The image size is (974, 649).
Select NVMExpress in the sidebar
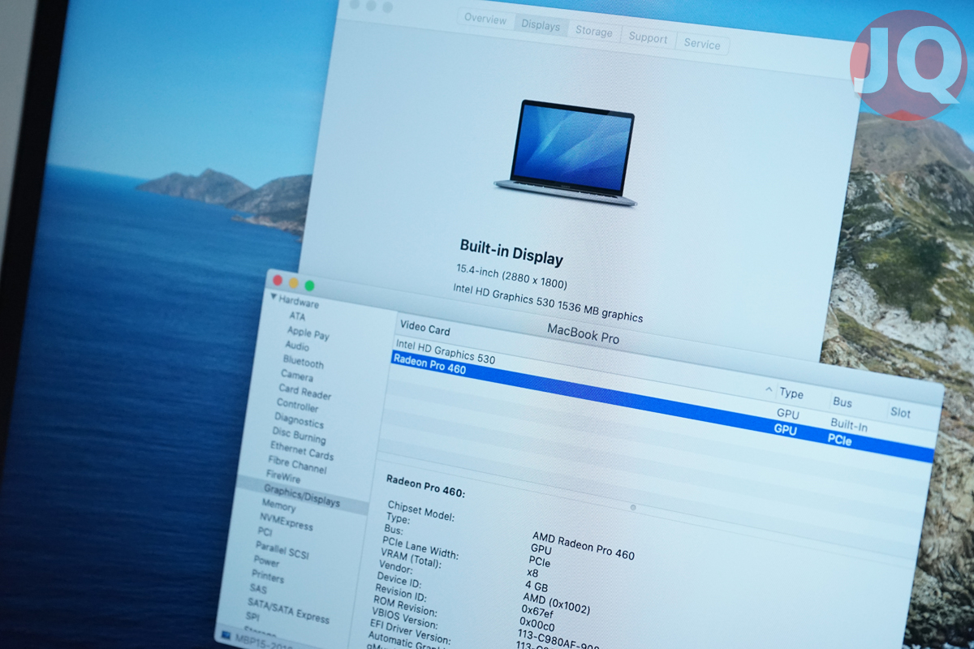286,521
